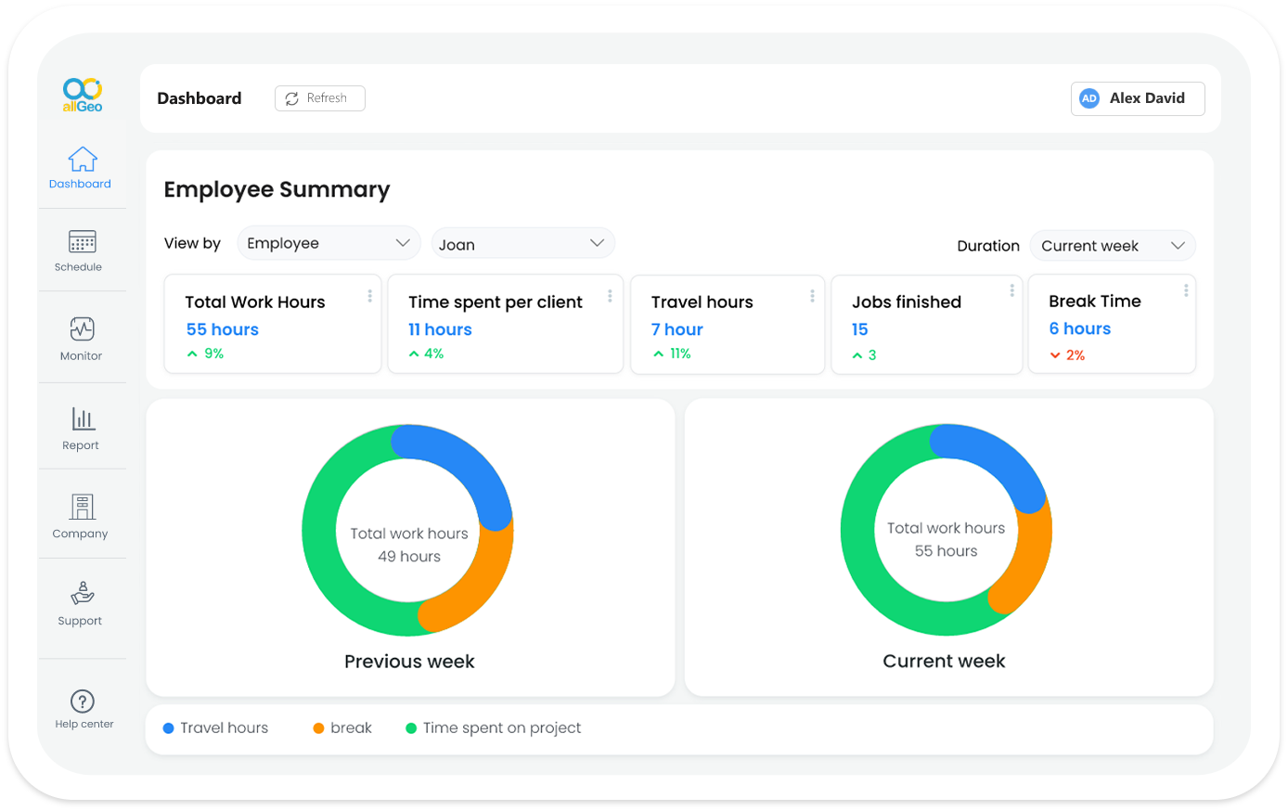
Task: Open Break Time card options menu
Action: click(x=1185, y=291)
